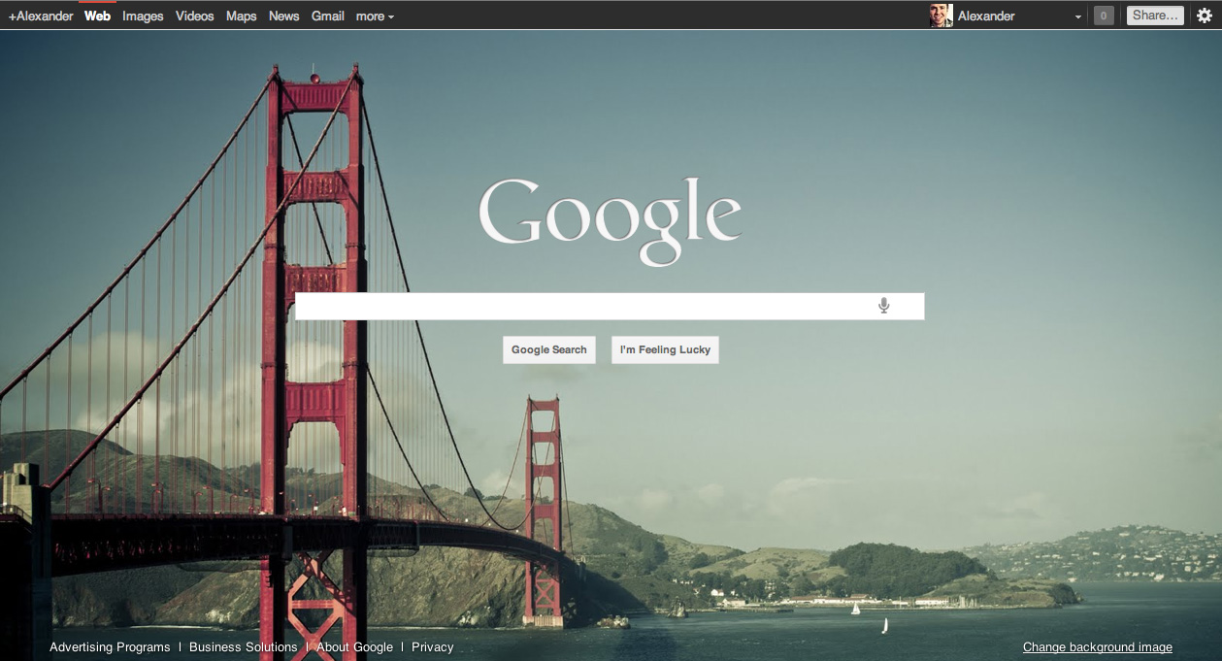1222x661 pixels.
Task: Expand the more menu in top bar
Action: click(375, 16)
